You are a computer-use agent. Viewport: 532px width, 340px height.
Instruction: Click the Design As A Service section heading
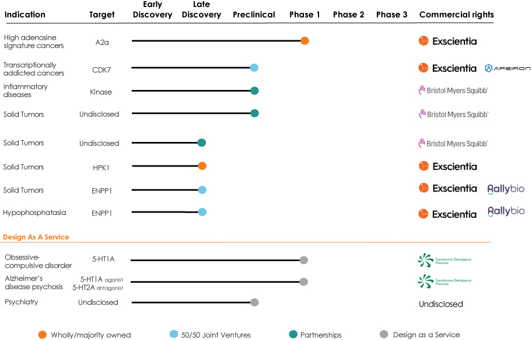[x=36, y=237]
